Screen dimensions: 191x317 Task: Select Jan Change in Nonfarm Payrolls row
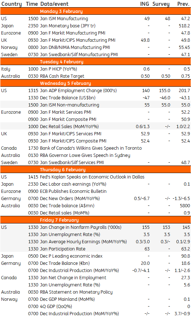pos(95,227)
